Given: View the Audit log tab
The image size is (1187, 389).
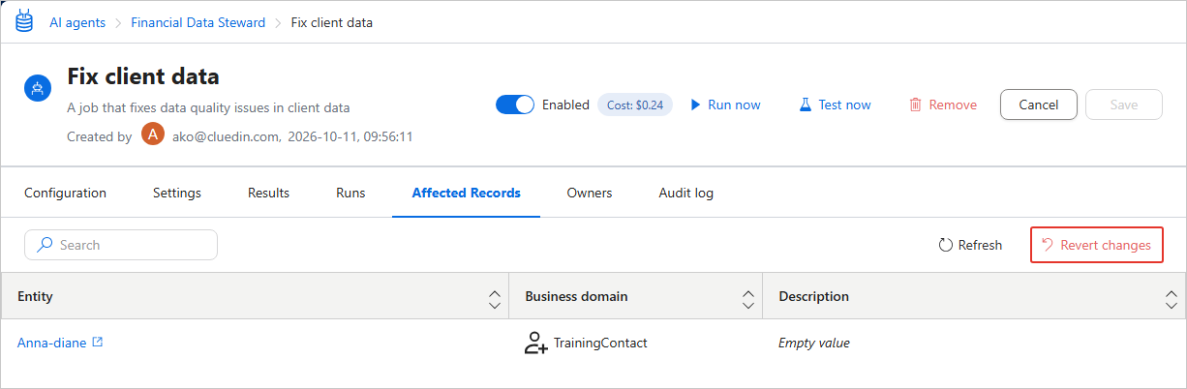Looking at the screenshot, I should pos(686,193).
